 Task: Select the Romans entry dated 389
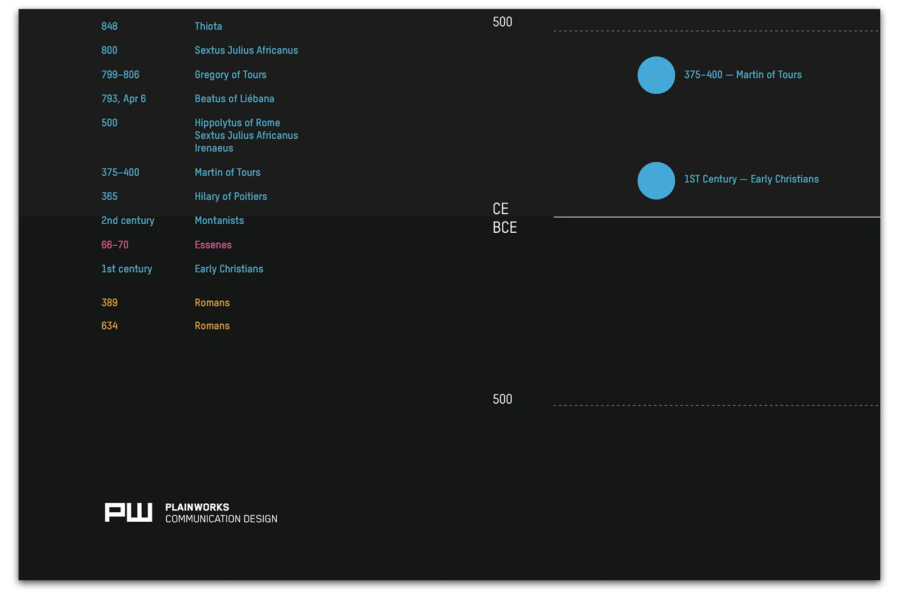(212, 303)
